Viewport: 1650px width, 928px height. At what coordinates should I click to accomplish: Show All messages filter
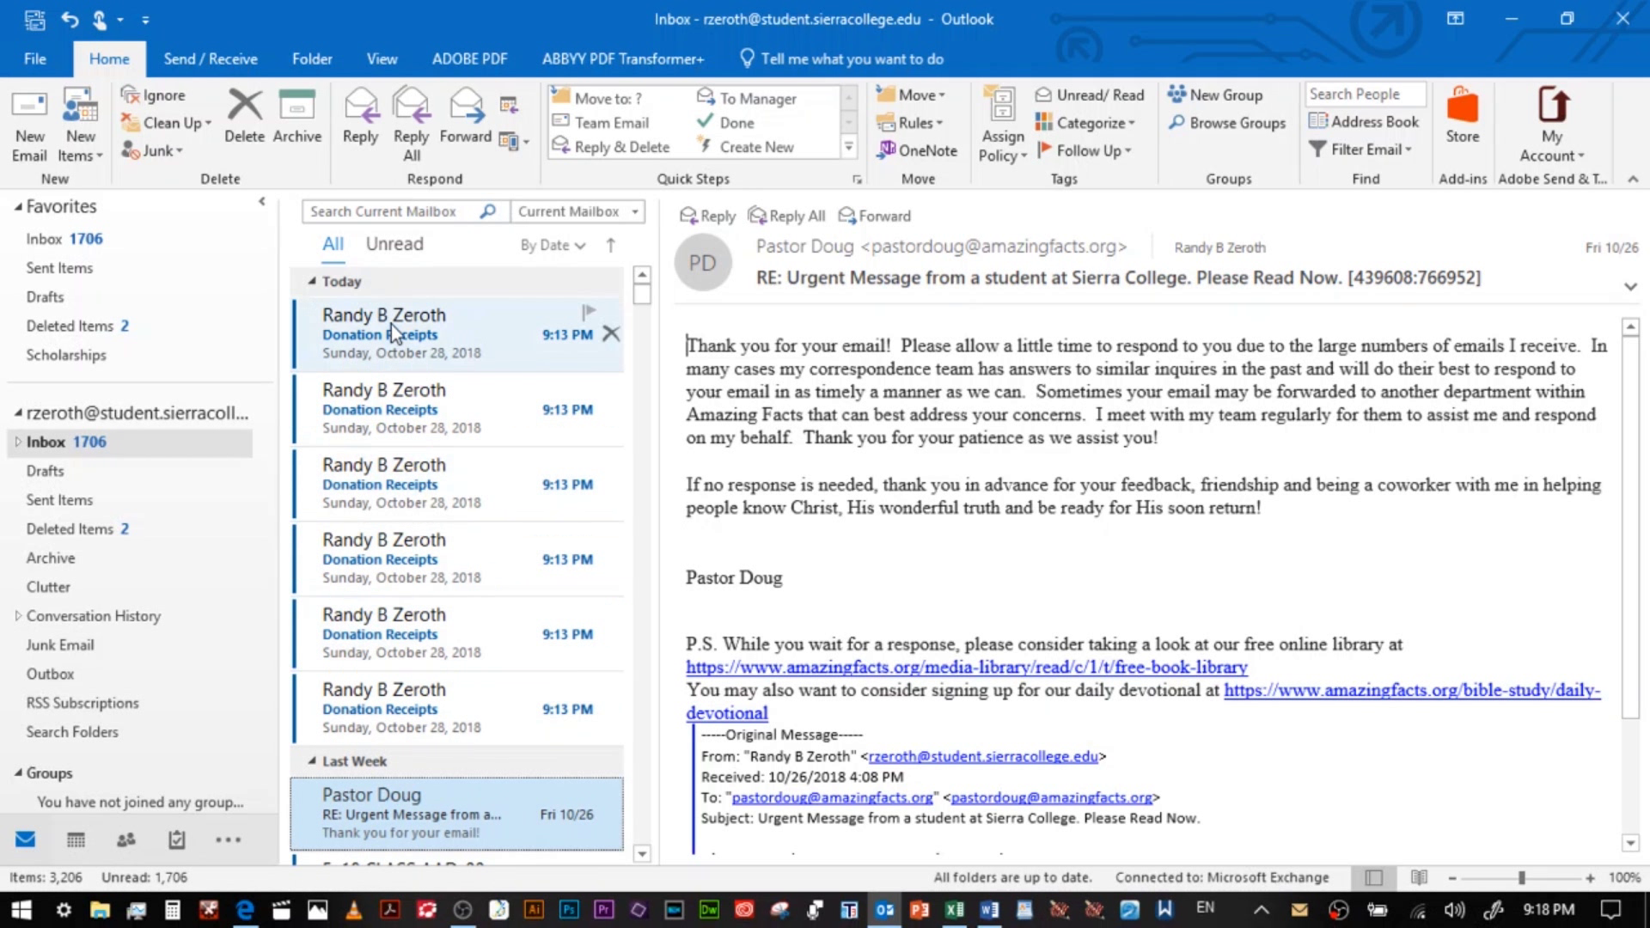[333, 244]
